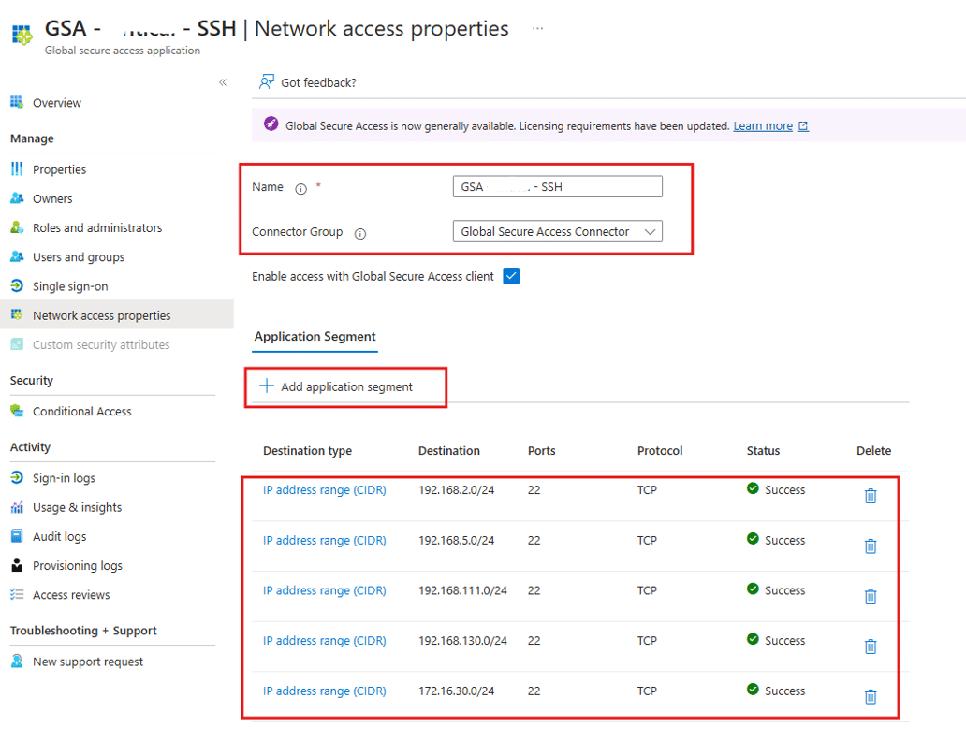Click the Destination column header
966x742 pixels.
point(449,451)
